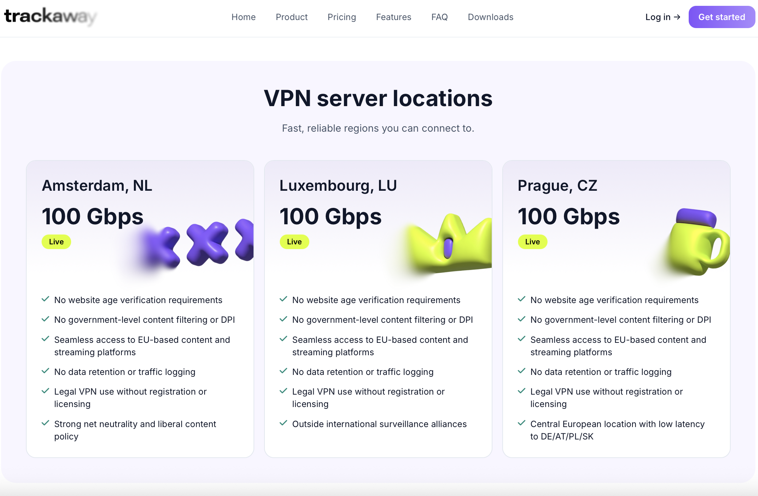This screenshot has width=758, height=496.
Task: Select the Amsterdam, NL heading
Action: click(97, 186)
